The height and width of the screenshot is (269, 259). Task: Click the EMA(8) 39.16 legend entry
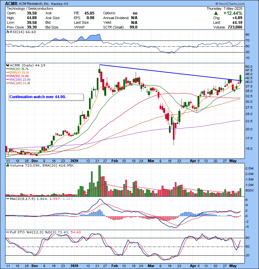[x=18, y=72]
